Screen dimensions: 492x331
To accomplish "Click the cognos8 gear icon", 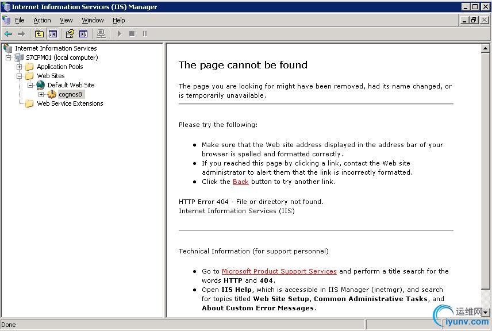I will click(52, 94).
